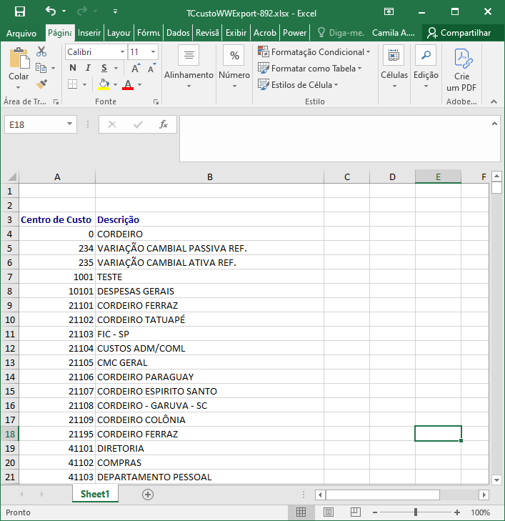
Task: Open the Fórmulas ribbon tab
Action: click(x=149, y=33)
